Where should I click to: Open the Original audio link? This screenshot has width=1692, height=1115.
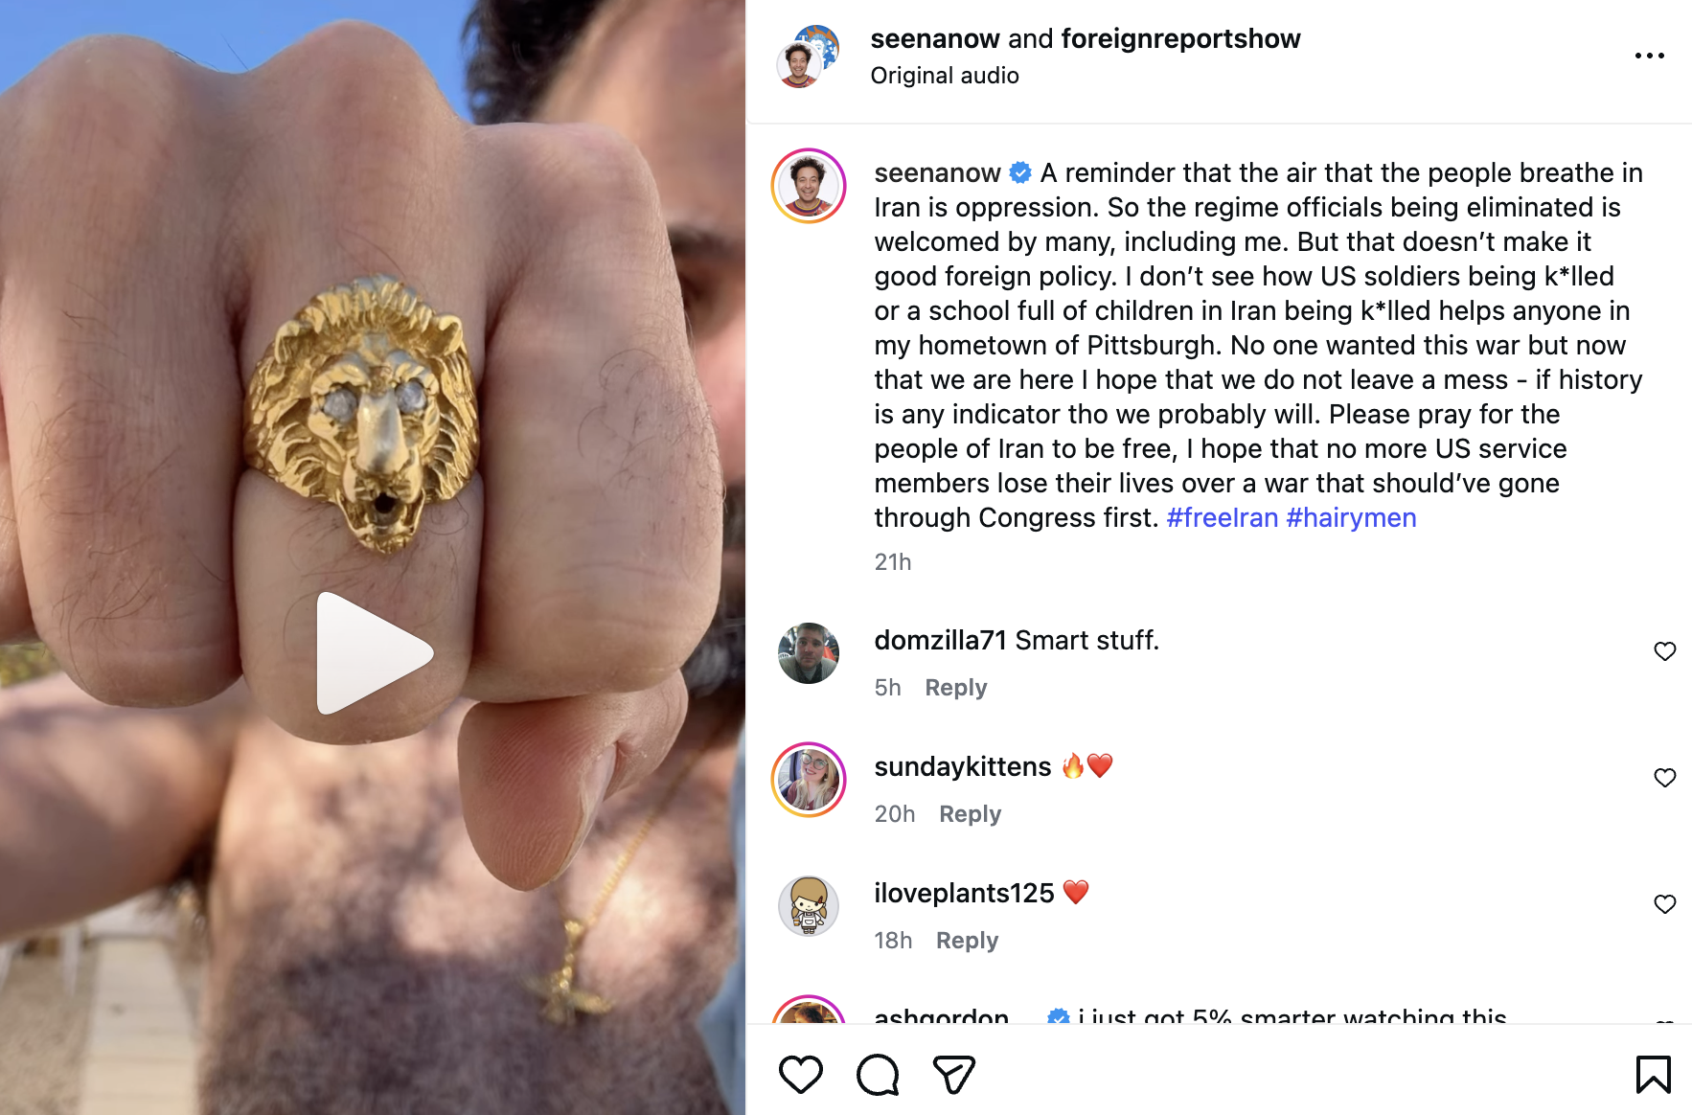[x=944, y=76]
